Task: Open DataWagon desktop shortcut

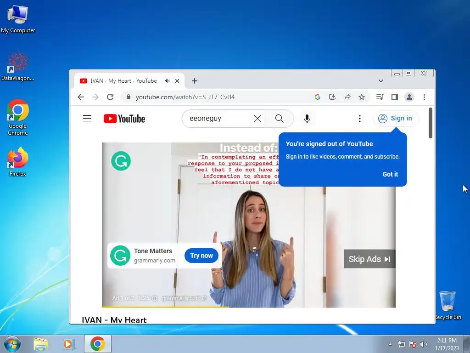Action: (18, 67)
